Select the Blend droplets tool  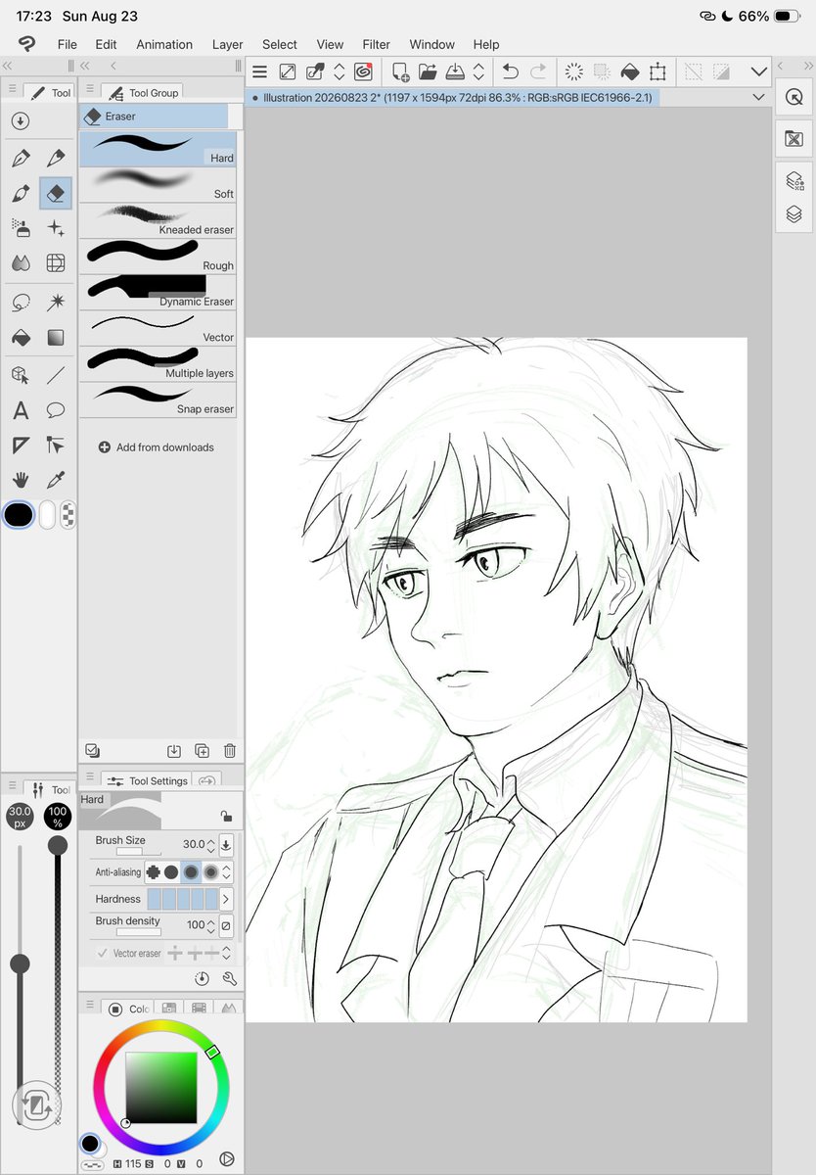(21, 262)
